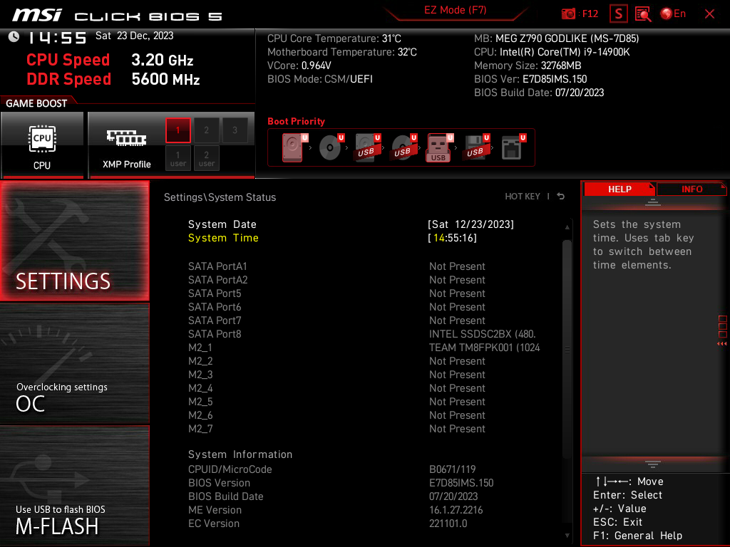Switch to EZ Mode (F7)
Image resolution: width=730 pixels, height=547 pixels.
(x=456, y=10)
